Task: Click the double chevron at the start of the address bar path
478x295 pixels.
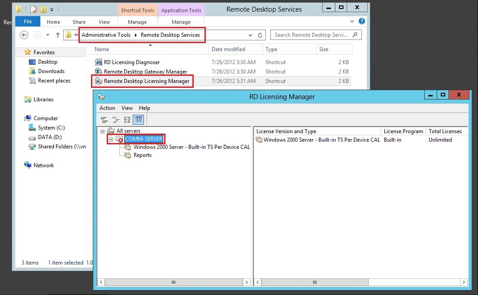Action: (x=76, y=35)
